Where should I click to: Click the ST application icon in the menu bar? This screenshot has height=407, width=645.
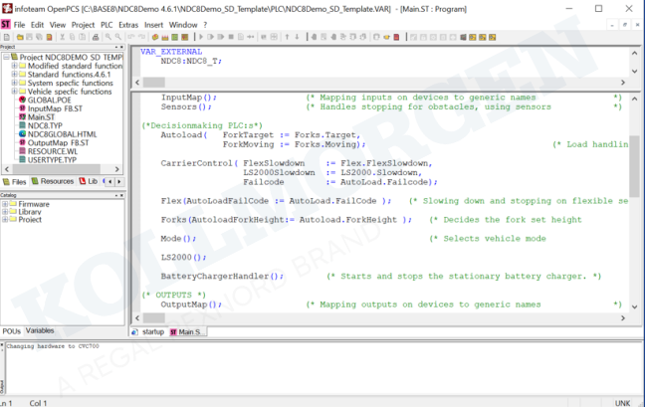click(7, 24)
